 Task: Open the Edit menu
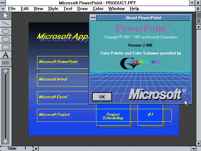point(24,8)
